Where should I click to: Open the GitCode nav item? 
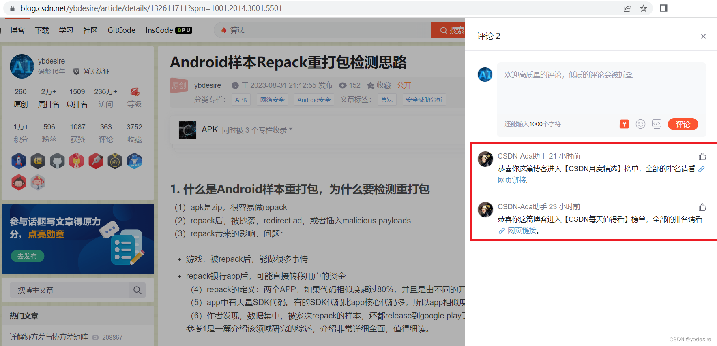[121, 30]
